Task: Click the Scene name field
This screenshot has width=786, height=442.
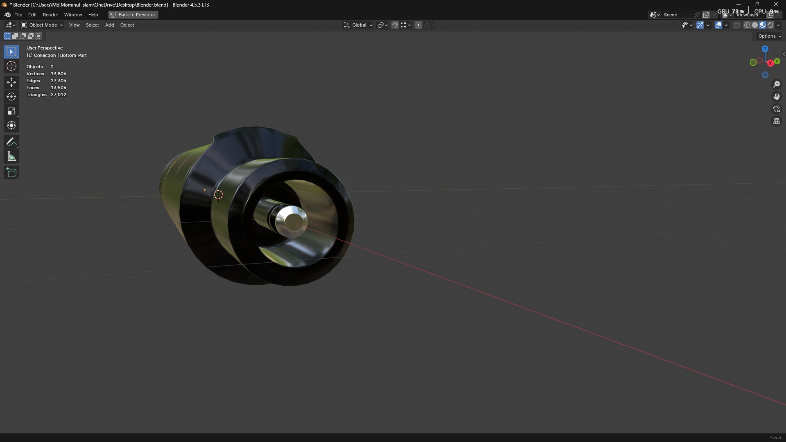Action: pos(678,15)
